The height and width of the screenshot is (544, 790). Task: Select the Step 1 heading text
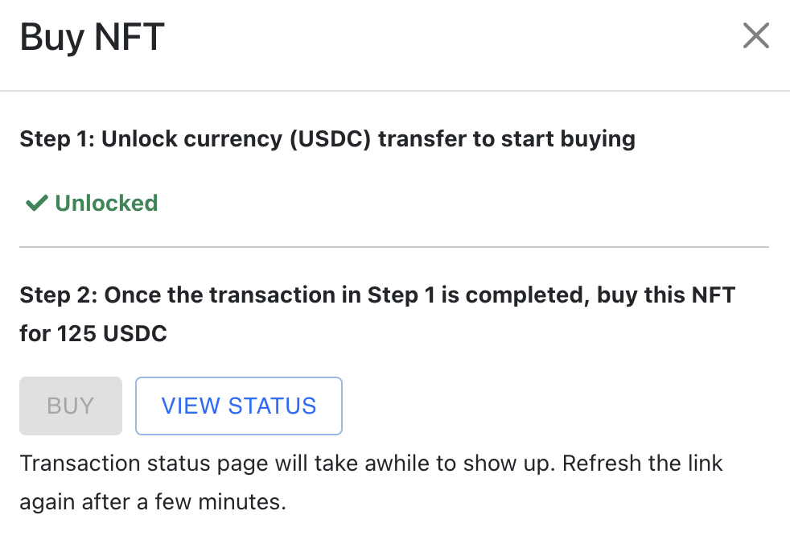[327, 138]
